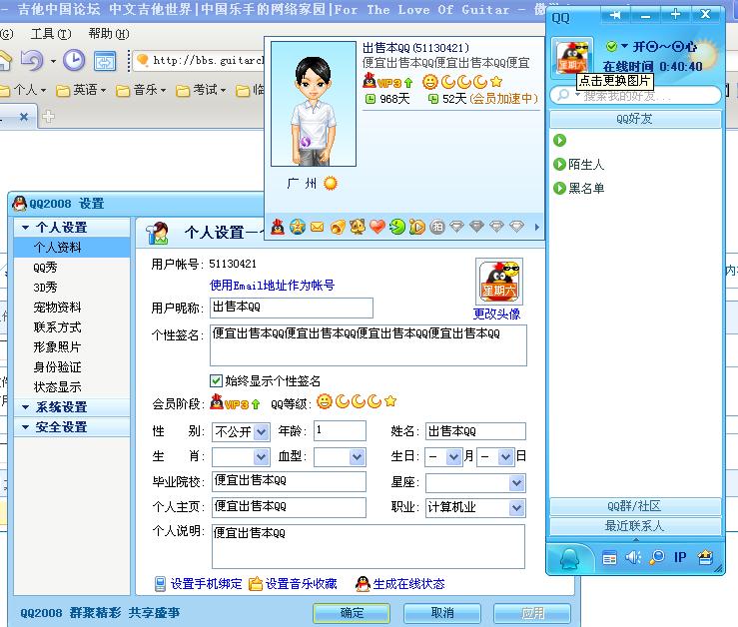738x627 pixels.
Task: Toggle 始终显示个性签名 checkbox
Action: click(216, 380)
